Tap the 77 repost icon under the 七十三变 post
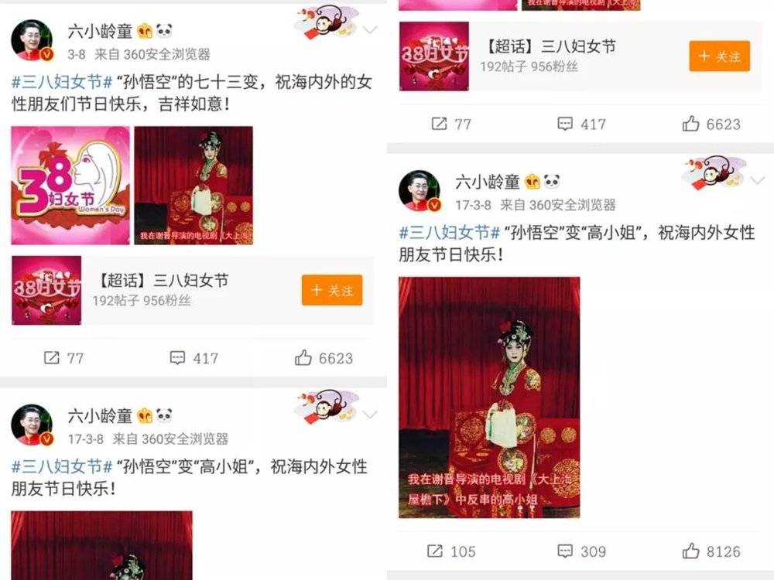 coord(51,357)
